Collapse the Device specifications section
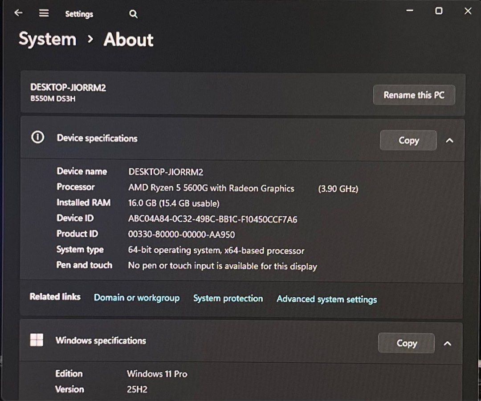This screenshot has width=481, height=401. (450, 140)
